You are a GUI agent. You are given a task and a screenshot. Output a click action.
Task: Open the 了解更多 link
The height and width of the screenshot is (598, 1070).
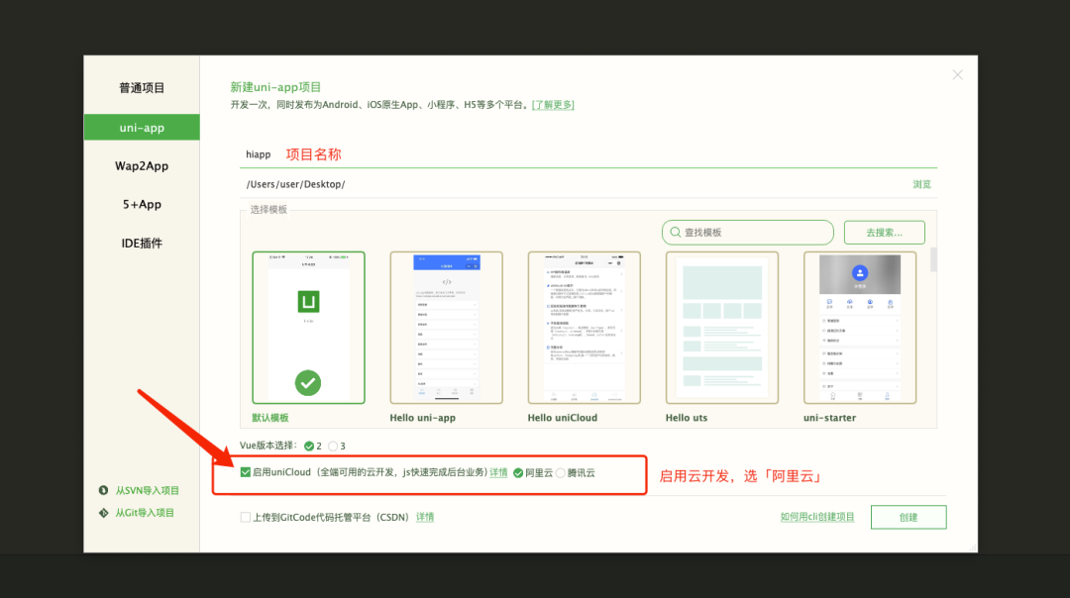553,104
